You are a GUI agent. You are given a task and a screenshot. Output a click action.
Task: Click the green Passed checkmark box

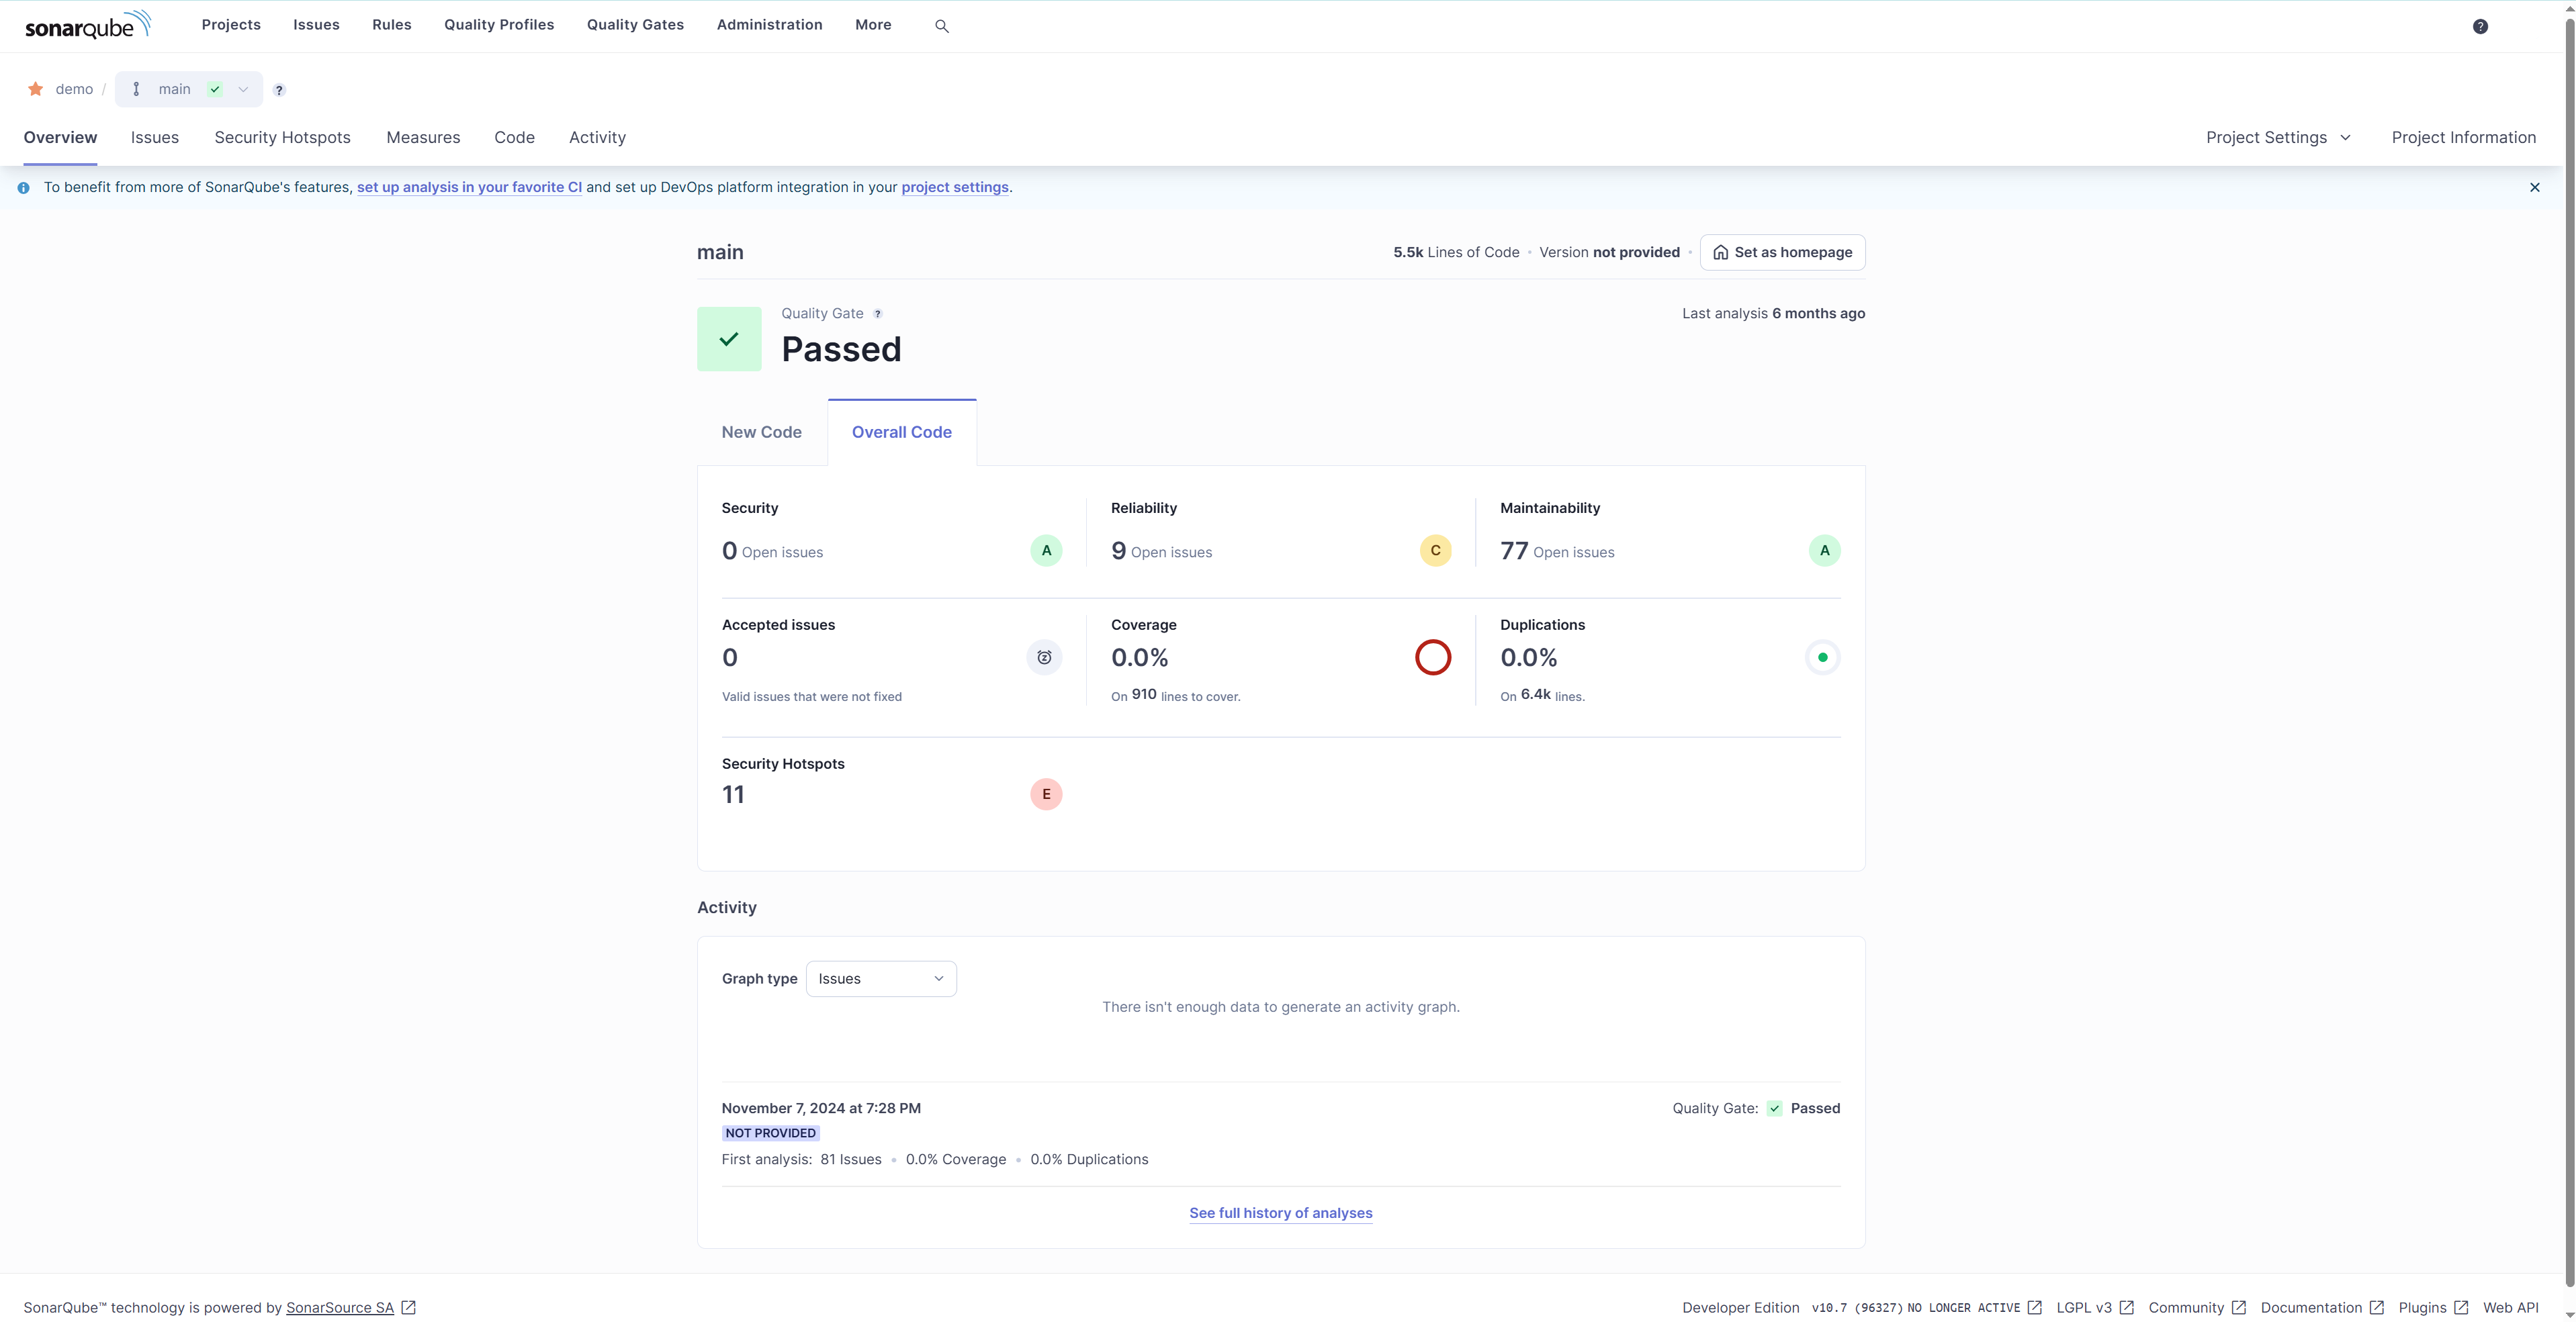(729, 339)
